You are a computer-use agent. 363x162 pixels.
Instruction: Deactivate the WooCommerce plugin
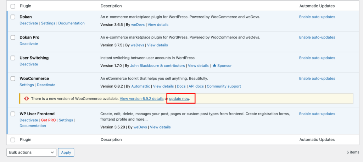[46, 85]
